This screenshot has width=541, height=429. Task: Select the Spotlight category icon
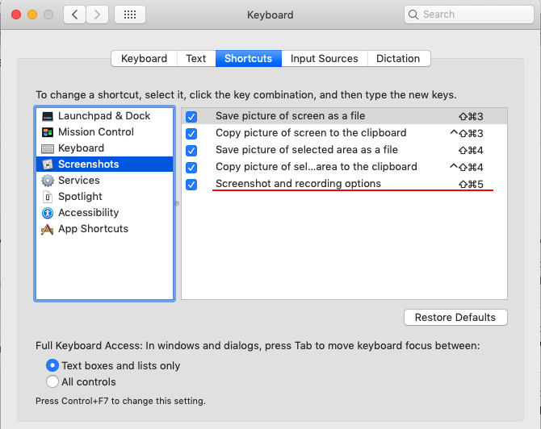(48, 197)
